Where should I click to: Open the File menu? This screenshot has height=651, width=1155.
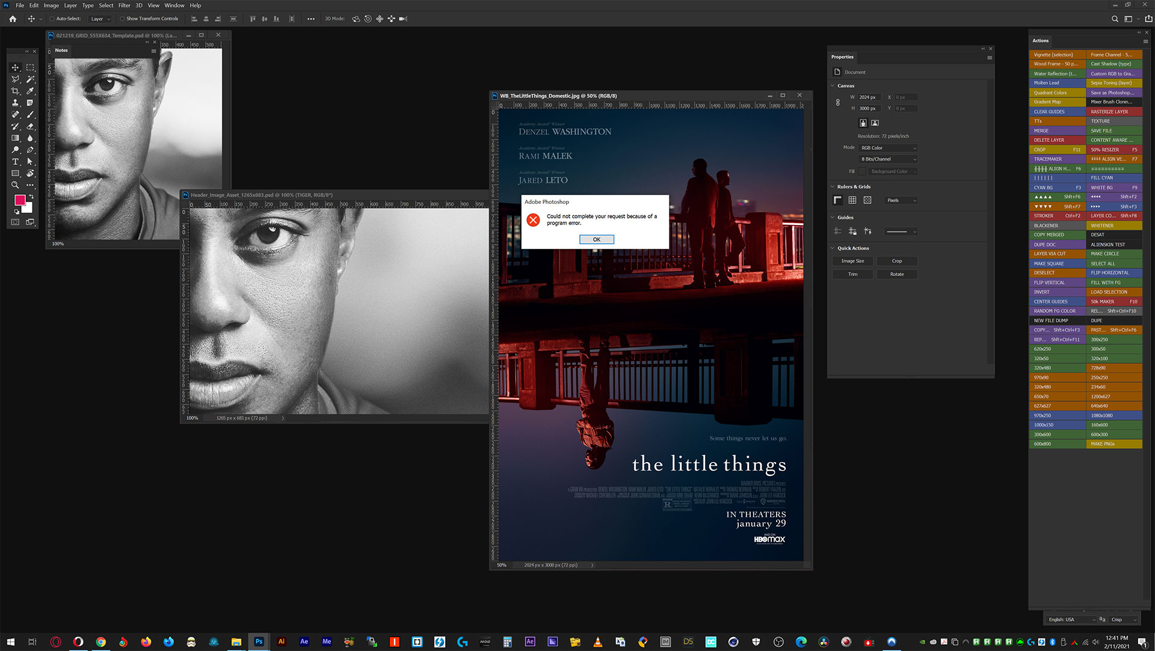[x=20, y=5]
